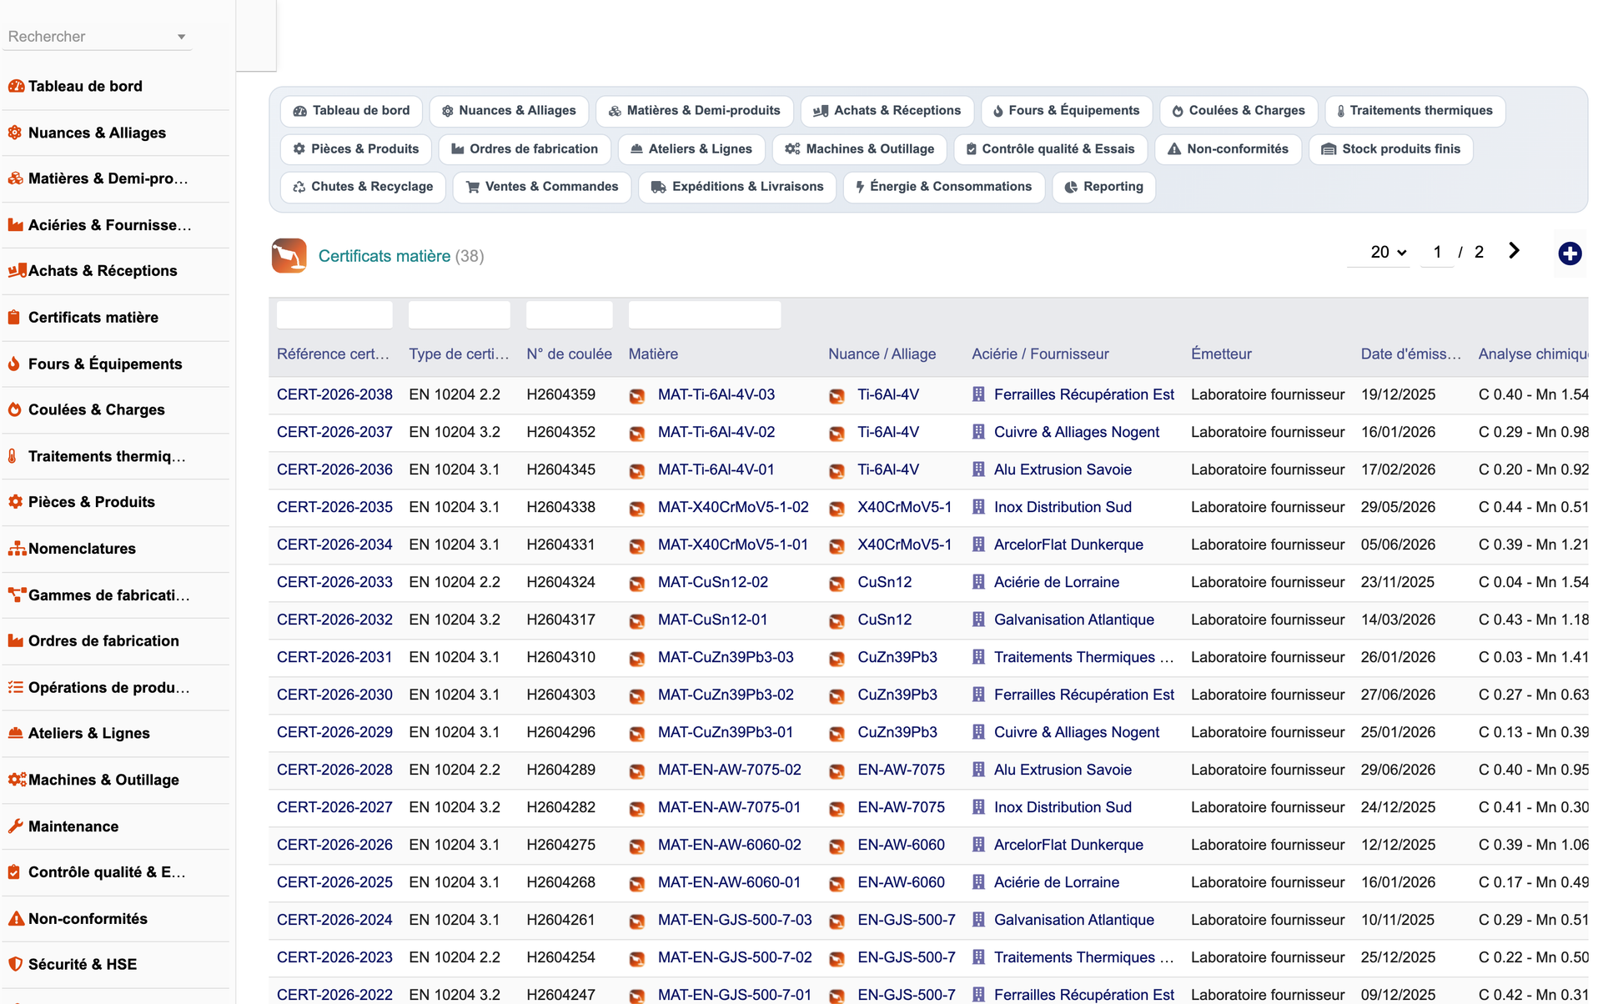Sort by Émetteur column header
Image resolution: width=1623 pixels, height=1004 pixels.
1221,354
